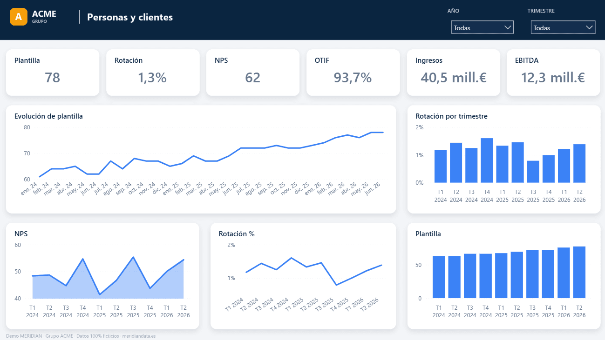Select T1 2026 bar in Plantilla bar chart
The width and height of the screenshot is (605, 340).
[564, 273]
